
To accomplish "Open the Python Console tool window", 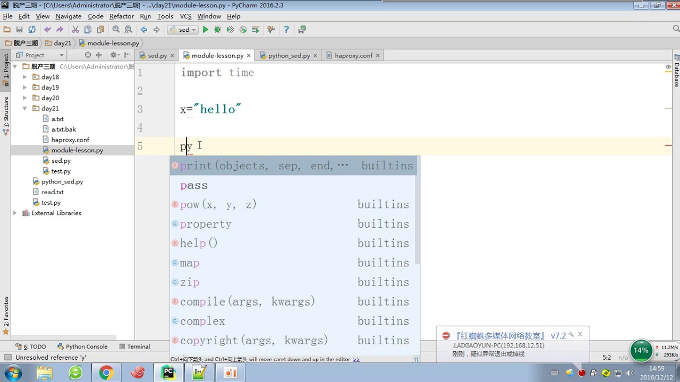I will click(82, 346).
